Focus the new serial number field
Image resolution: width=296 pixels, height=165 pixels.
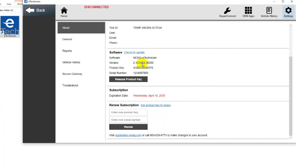[x=128, y=120]
